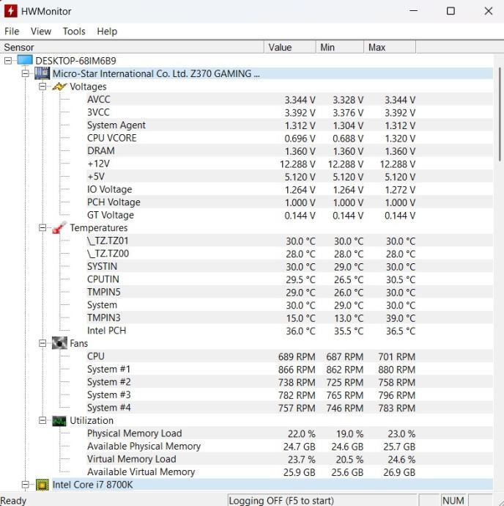Select the TMPIN3 temperature row
The height and width of the screenshot is (506, 504).
[x=289, y=318]
